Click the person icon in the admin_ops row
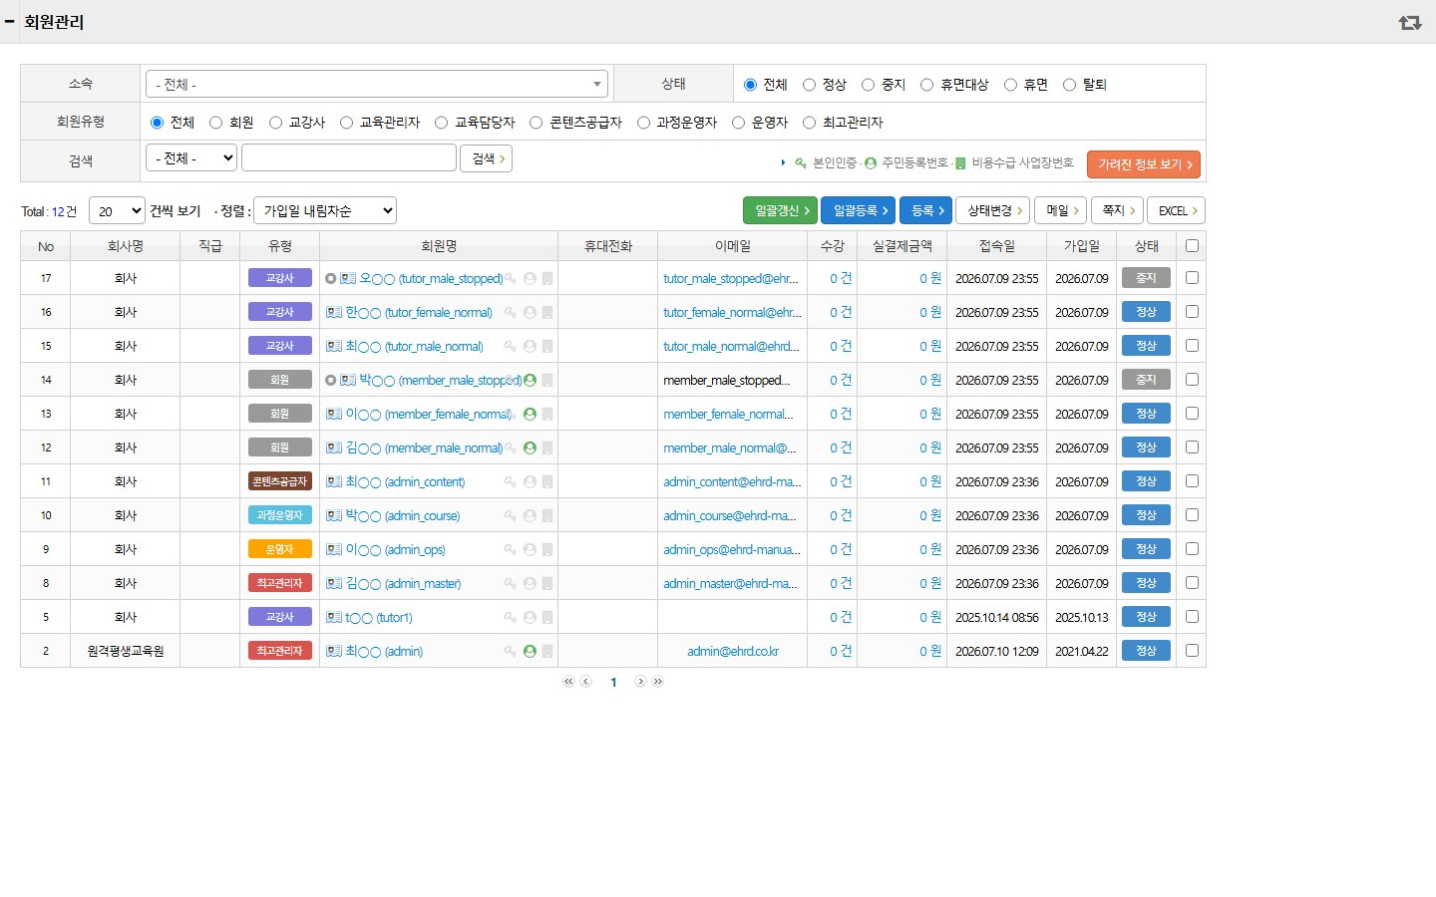This screenshot has height=897, width=1436. 530,550
